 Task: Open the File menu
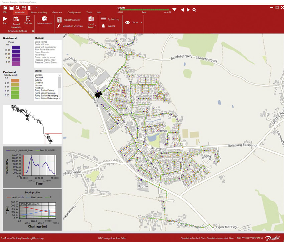[5, 12]
